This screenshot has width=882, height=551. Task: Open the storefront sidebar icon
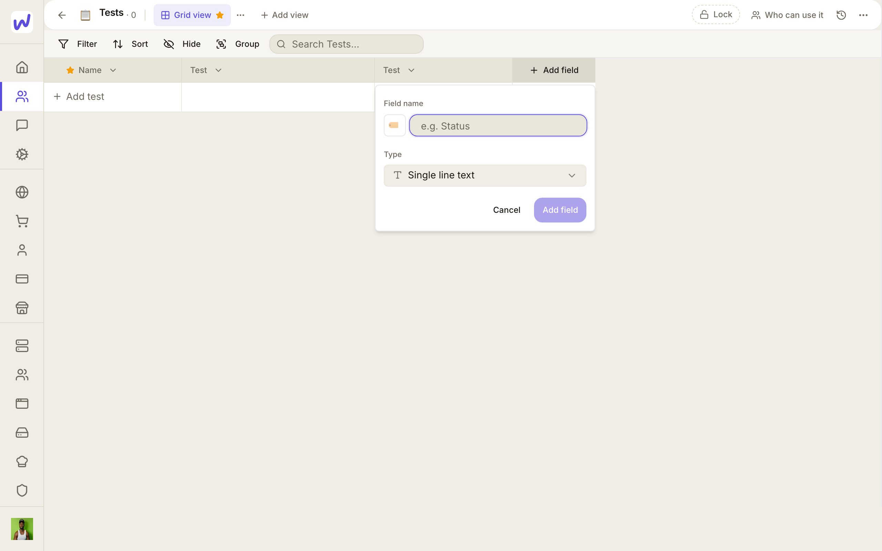point(22,308)
